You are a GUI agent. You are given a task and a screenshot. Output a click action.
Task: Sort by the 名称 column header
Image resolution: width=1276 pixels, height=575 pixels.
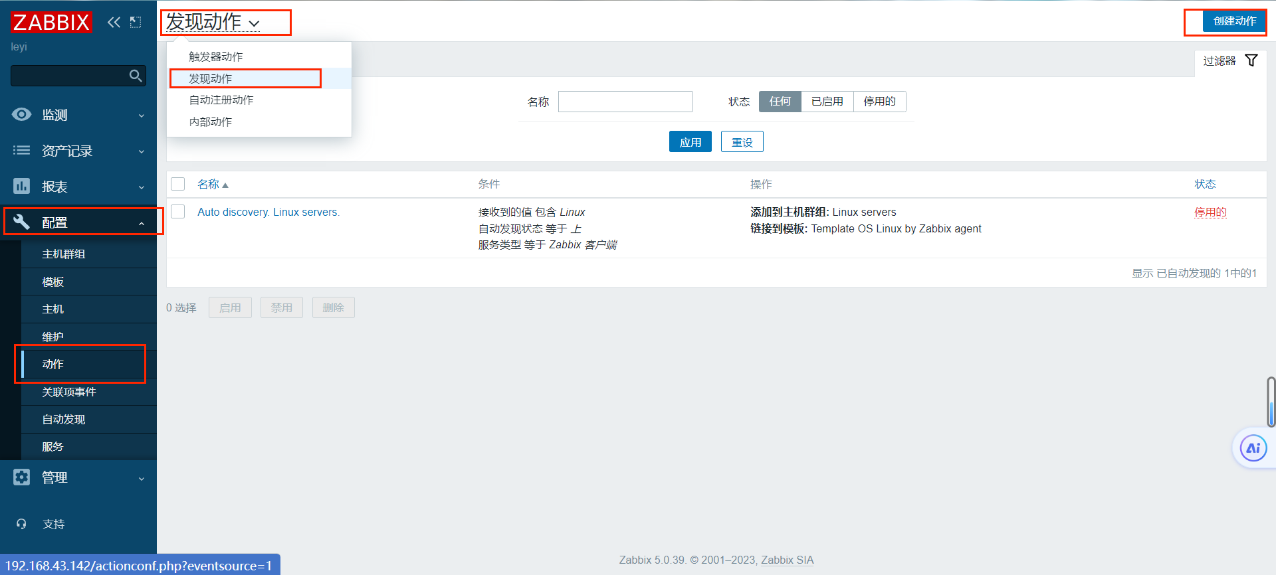pos(208,184)
